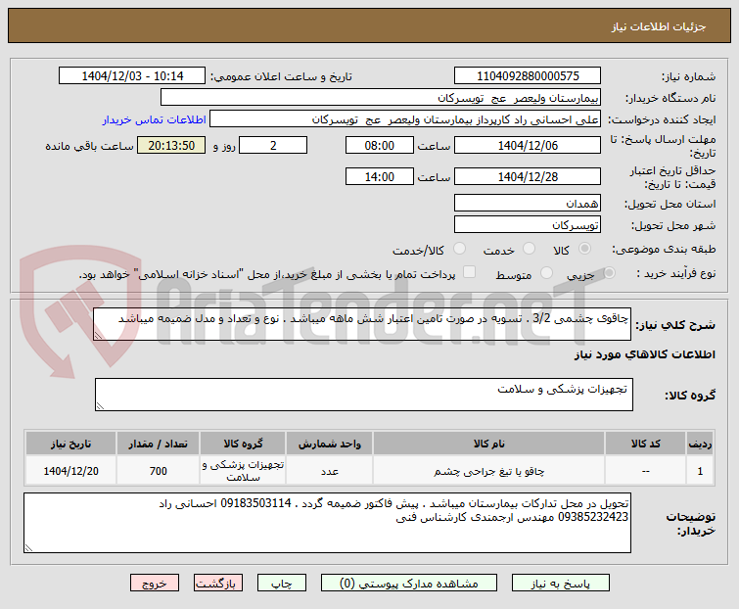Screen dimensions: 739x609
Task: Open مشاهده مدارک پیوستی (0) button
Action: [x=408, y=584]
